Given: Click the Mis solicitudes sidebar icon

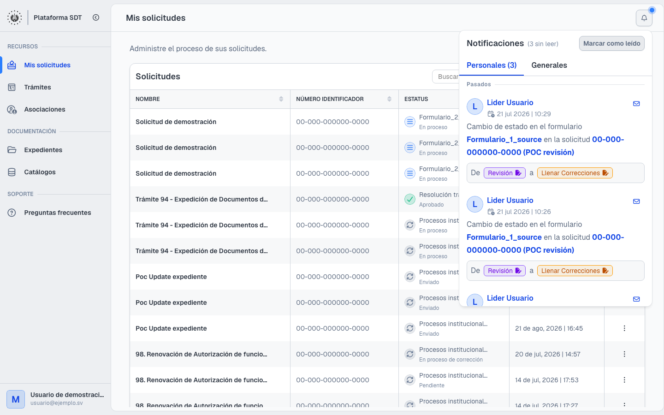Looking at the screenshot, I should 12,65.
